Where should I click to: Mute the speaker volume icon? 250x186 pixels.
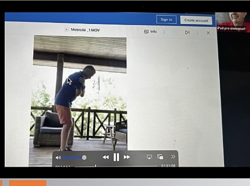tap(58, 158)
